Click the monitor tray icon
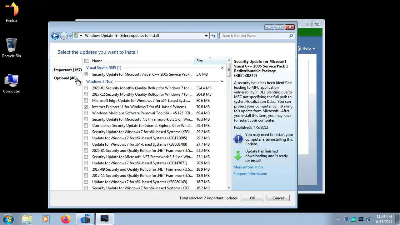 click(x=361, y=219)
